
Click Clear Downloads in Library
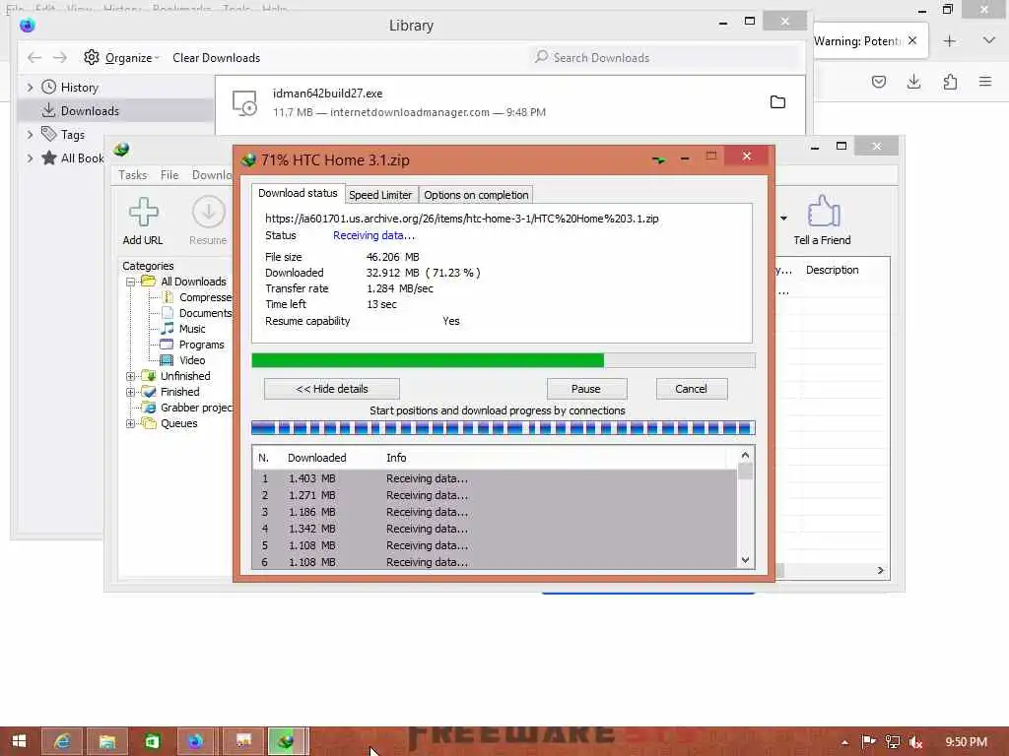(216, 58)
